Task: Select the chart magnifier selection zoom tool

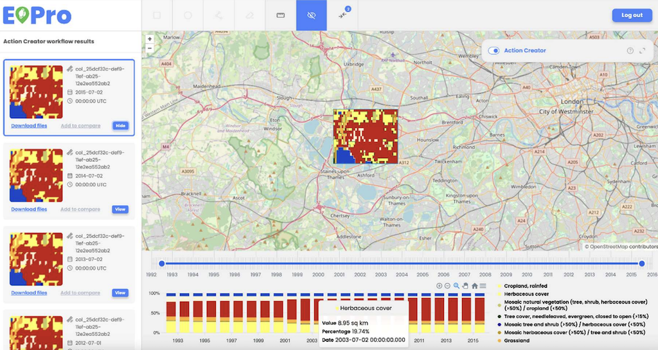Action: coord(456,286)
